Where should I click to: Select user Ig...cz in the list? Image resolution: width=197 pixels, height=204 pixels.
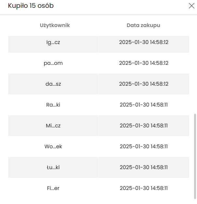pyautogui.click(x=53, y=42)
